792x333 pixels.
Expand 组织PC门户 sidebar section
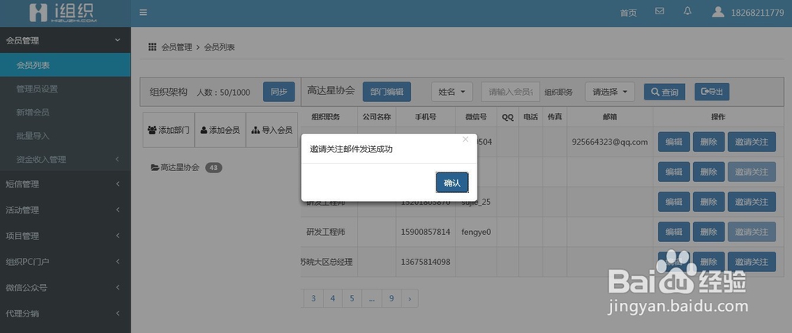pyautogui.click(x=65, y=261)
